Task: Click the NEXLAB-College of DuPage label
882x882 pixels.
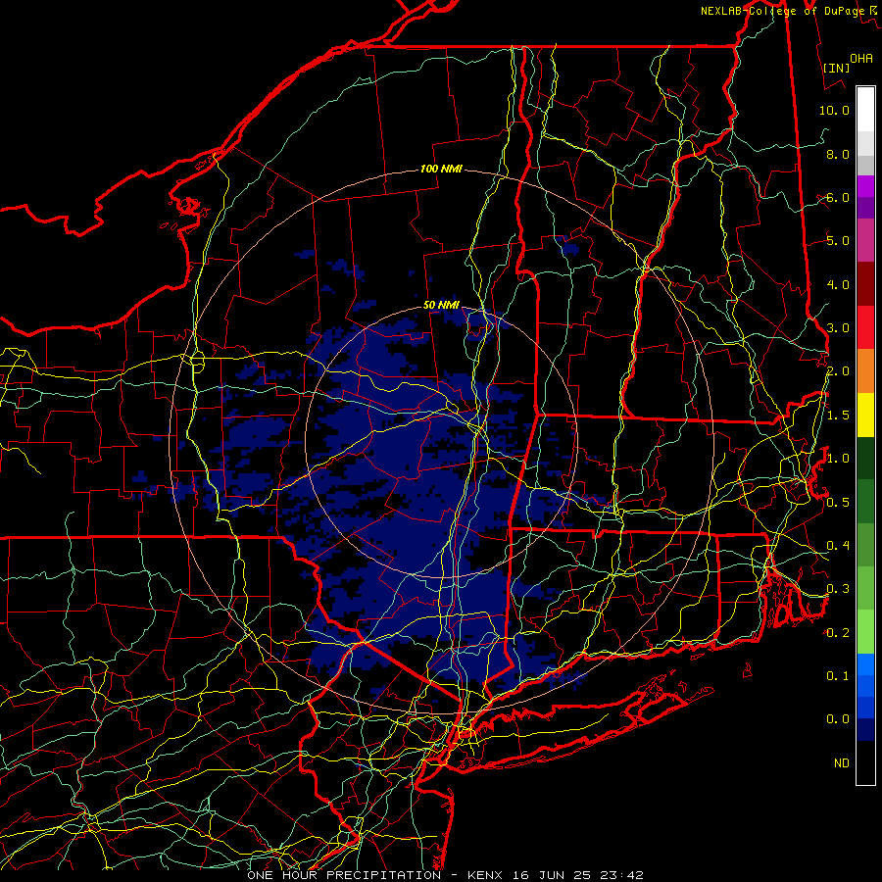Action: pyautogui.click(x=783, y=11)
